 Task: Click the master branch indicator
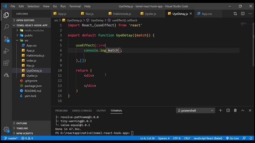click(x=11, y=138)
